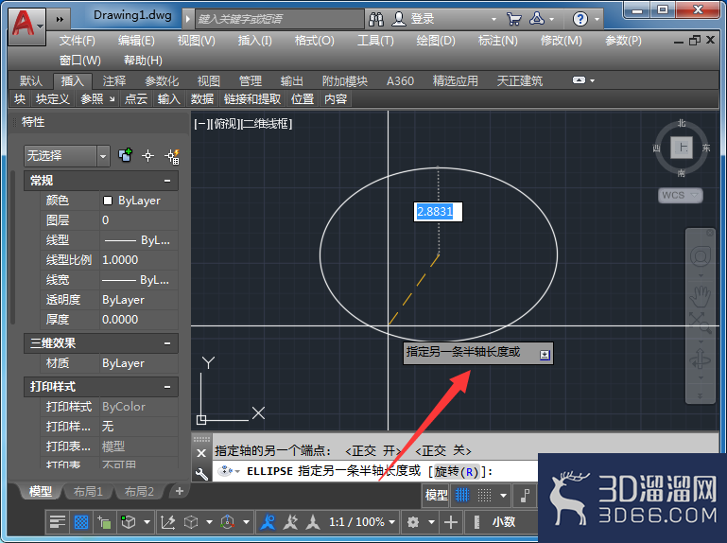This screenshot has width=727, height=543.
Task: Click the 旋转(R) option in command line
Action: click(457, 471)
